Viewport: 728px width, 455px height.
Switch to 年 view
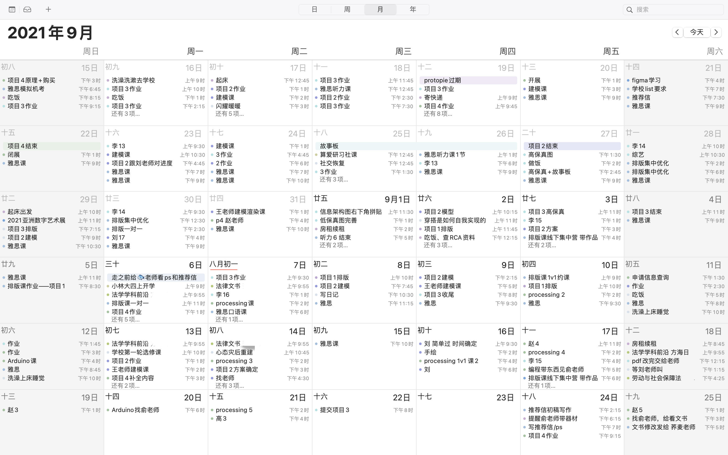point(413,10)
